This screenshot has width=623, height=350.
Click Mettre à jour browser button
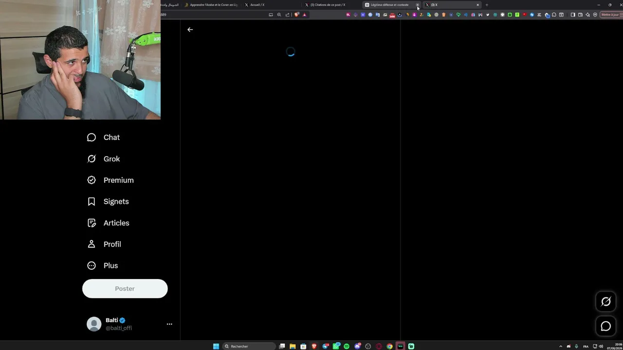[x=610, y=15]
